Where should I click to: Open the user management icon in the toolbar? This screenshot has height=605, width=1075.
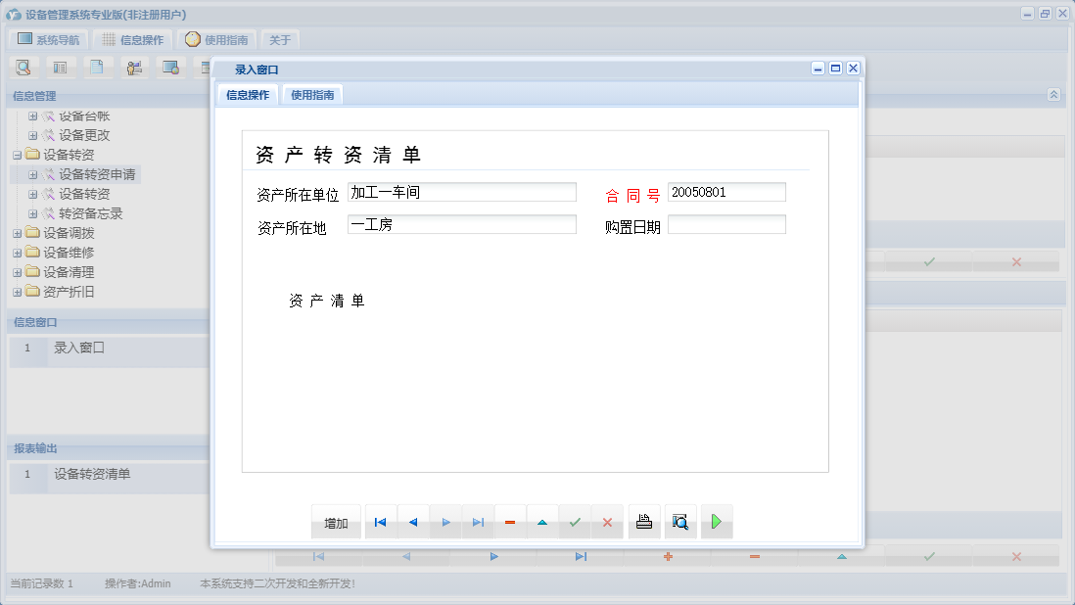point(134,67)
